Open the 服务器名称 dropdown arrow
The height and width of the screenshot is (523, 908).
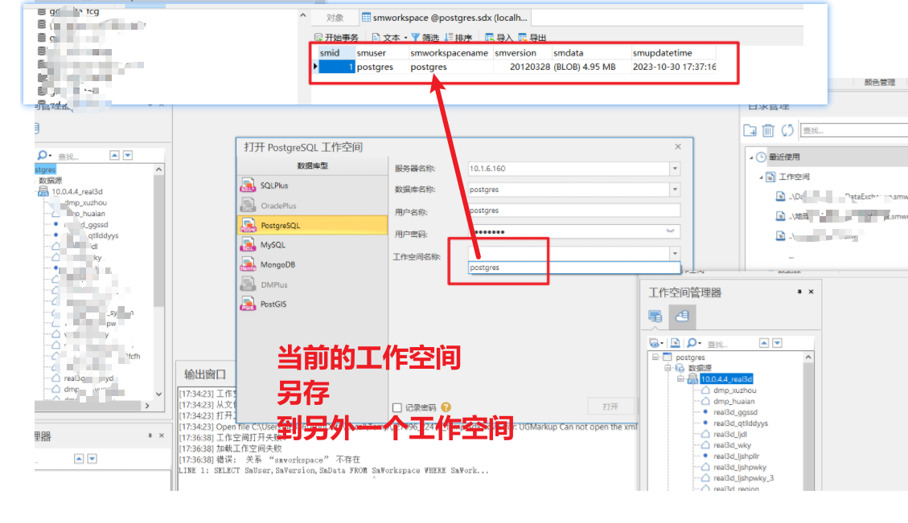click(x=674, y=169)
